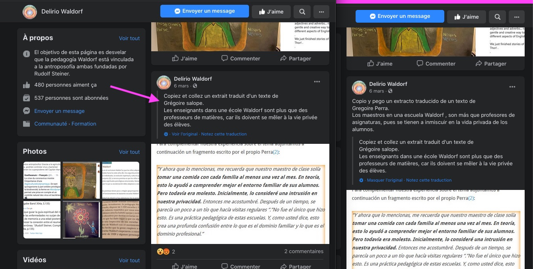533x269 pixels.
Task: Click Partager on the left top post
Action: pos(296,58)
